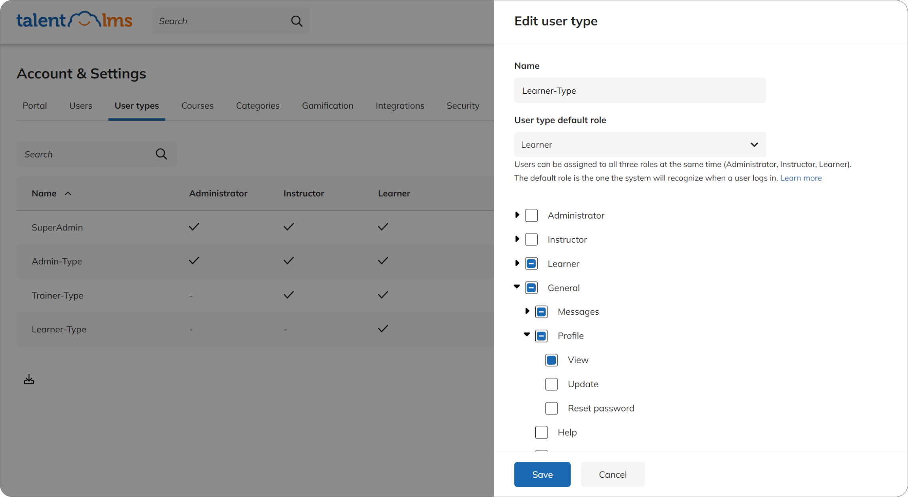Enable the Update profile checkbox
Screen dimensions: 908x497
[551, 384]
